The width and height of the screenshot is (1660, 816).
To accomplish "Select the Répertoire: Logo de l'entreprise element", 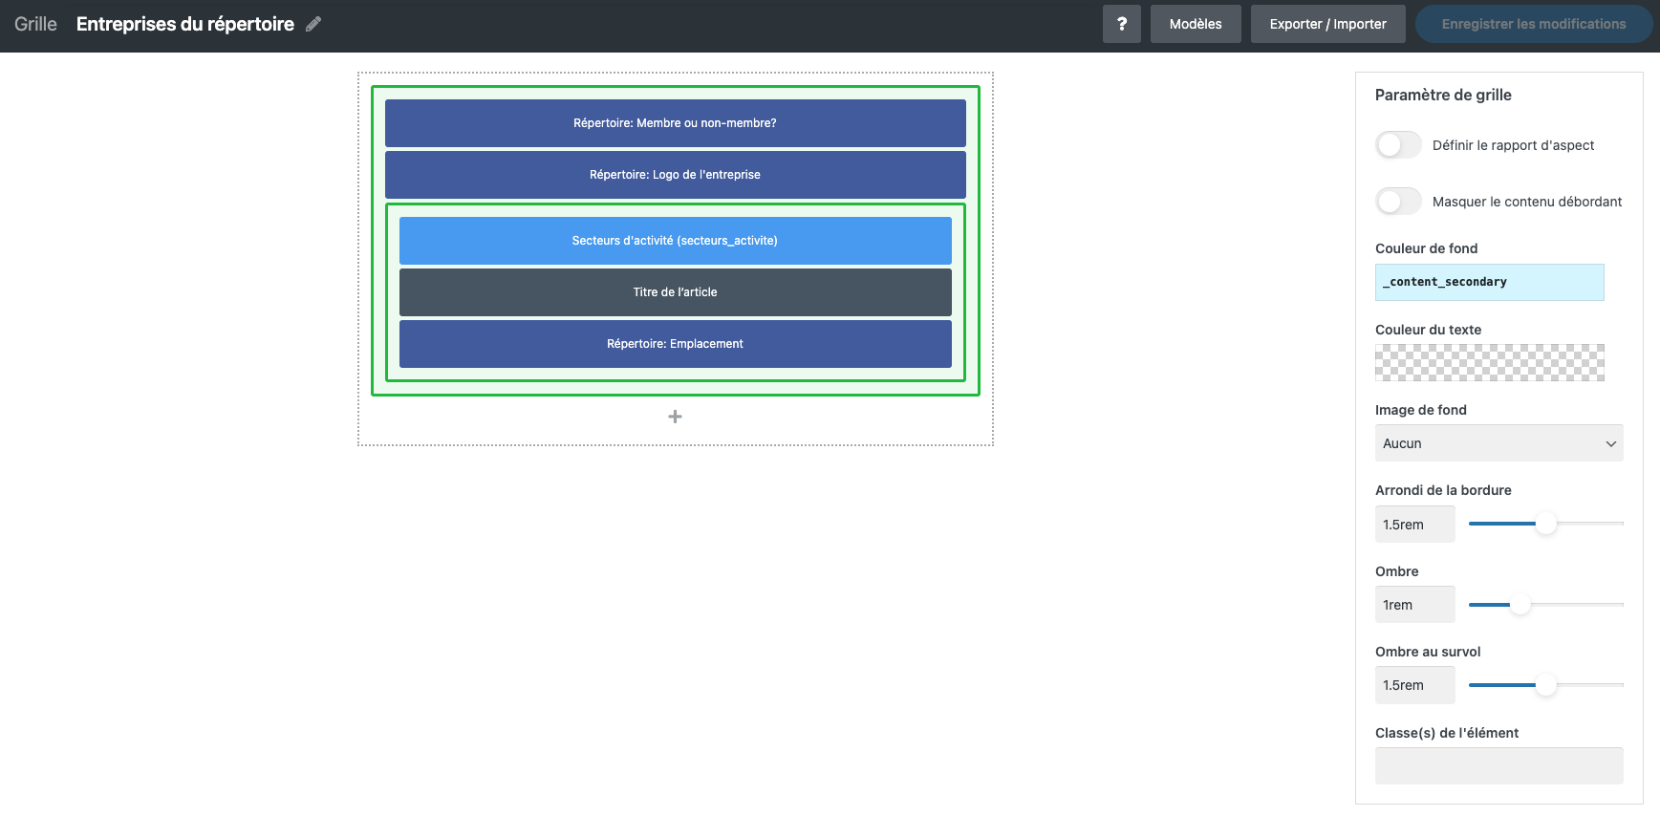I will click(675, 175).
